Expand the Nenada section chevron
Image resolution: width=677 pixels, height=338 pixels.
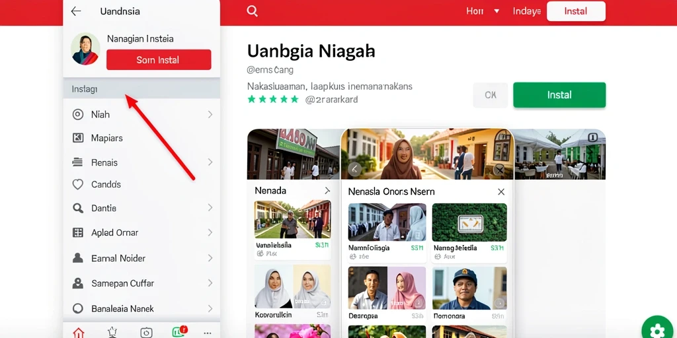point(327,191)
